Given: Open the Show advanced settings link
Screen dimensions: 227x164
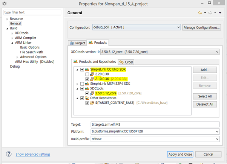Looking at the screenshot, I should click(x=33, y=154).
